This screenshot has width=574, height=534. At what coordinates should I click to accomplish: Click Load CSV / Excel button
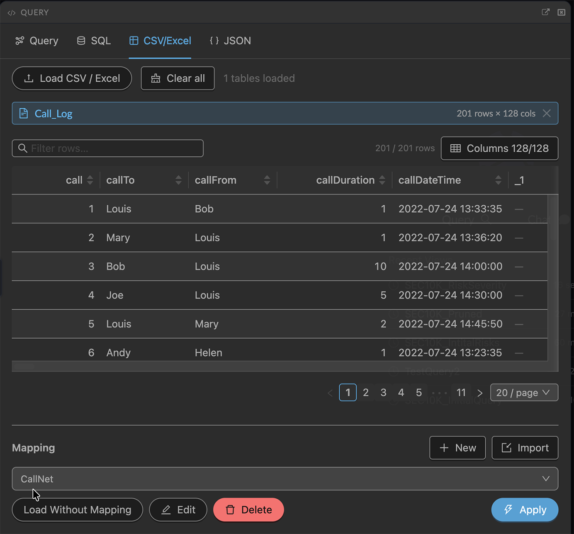click(72, 78)
